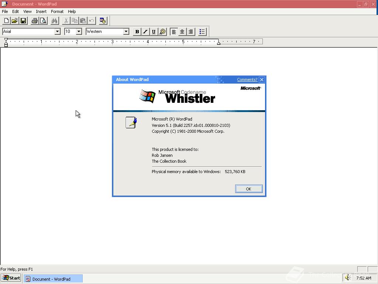
Task: Save the document with the floppy disk icon
Action: (23, 21)
